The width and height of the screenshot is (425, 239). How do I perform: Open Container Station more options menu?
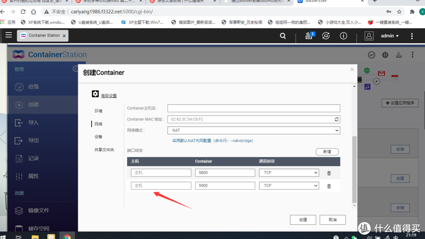tap(412, 55)
